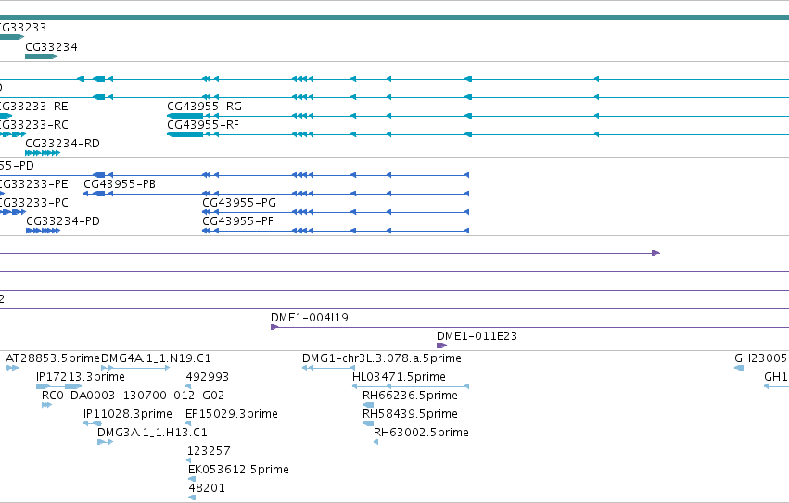Click the CG33234-PD arrowhead protein glyph
The image size is (789, 503).
(44, 231)
